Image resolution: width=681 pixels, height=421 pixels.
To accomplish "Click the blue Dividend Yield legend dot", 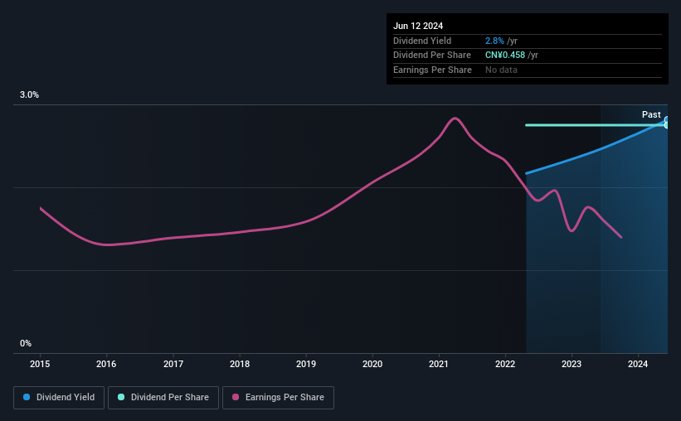I will point(27,397).
